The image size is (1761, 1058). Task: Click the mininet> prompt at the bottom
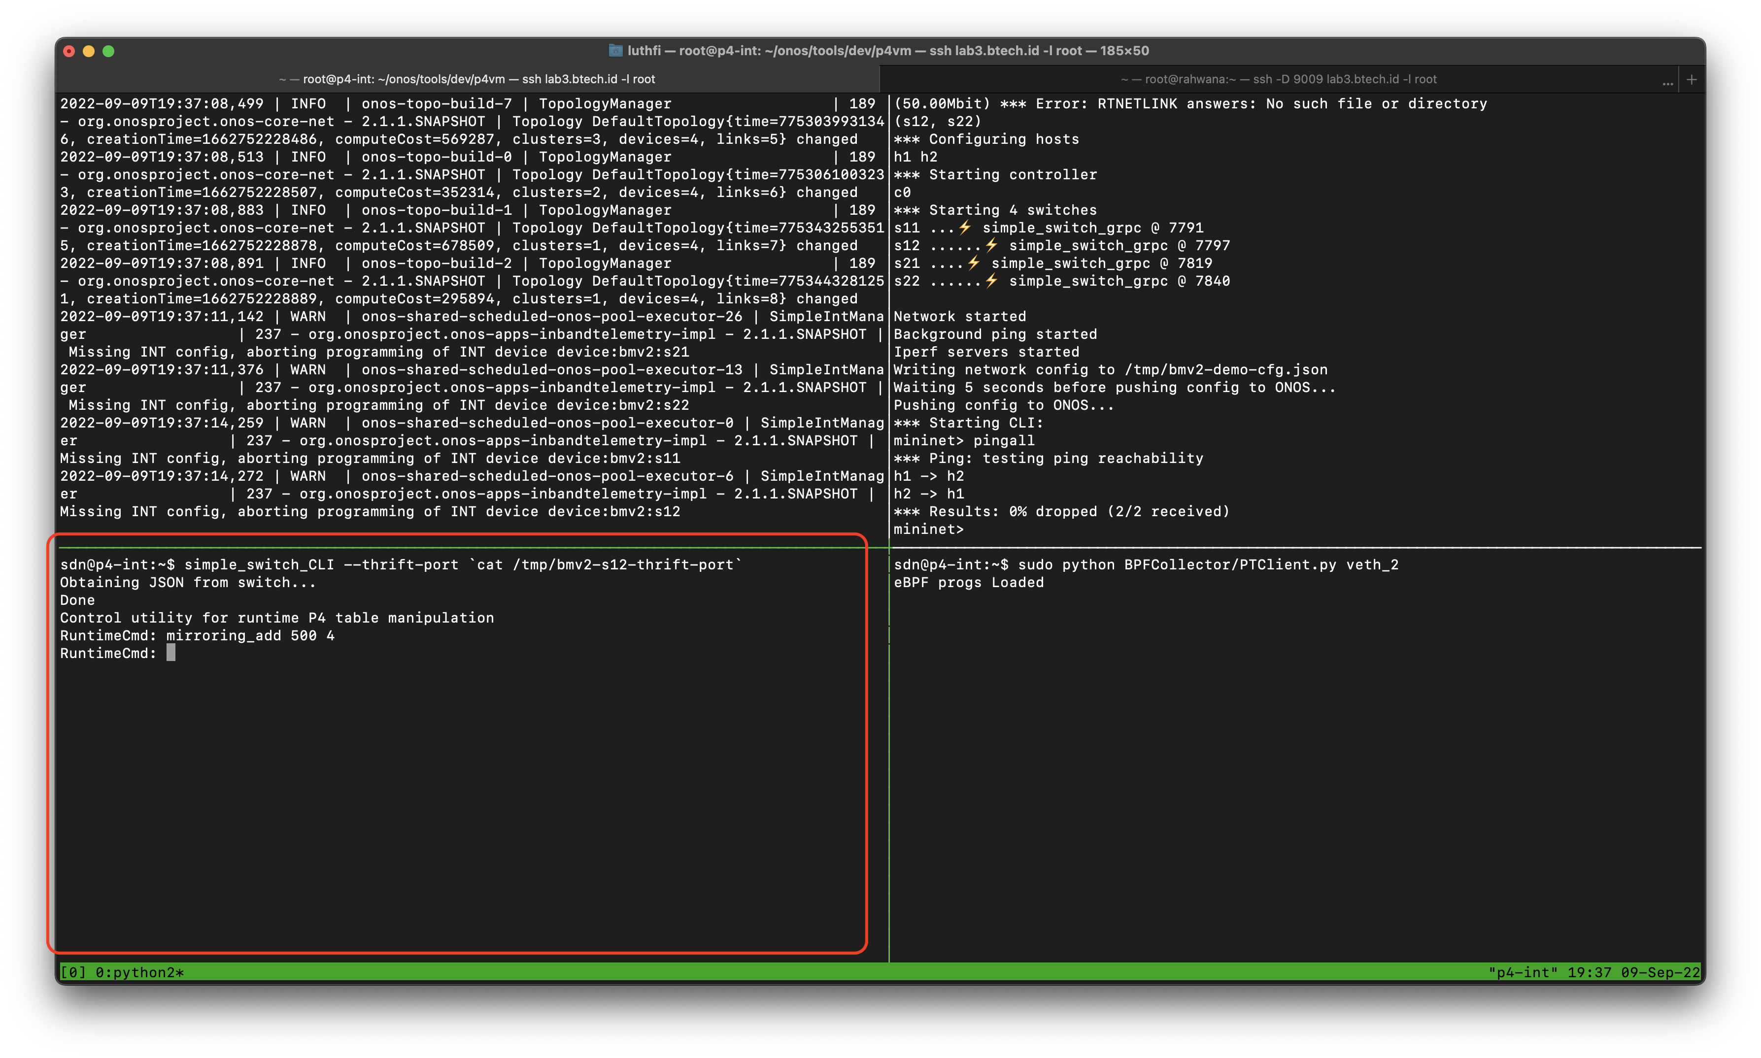click(928, 529)
